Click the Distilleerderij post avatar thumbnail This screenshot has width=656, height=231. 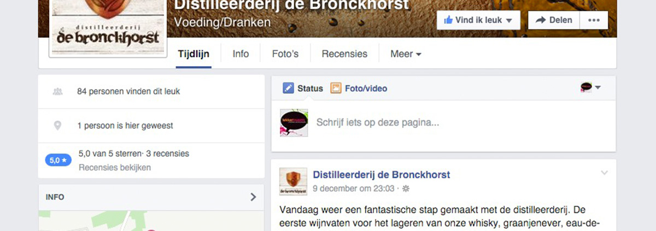pyautogui.click(x=294, y=182)
